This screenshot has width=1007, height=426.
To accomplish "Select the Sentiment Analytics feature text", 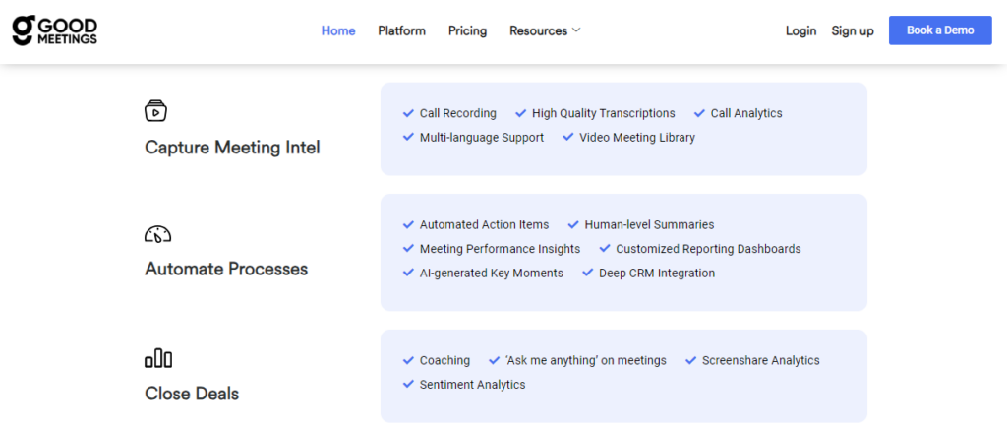I will pyautogui.click(x=472, y=385).
